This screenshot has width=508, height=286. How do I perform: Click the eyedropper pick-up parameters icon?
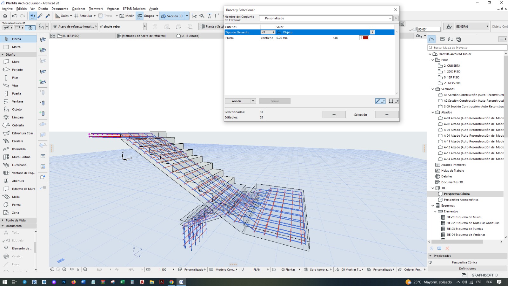40,16
